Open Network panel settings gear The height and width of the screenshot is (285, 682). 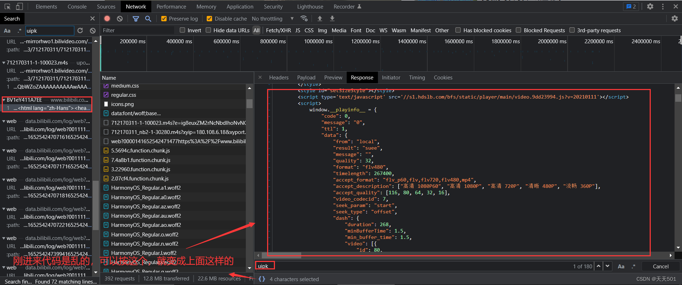coord(675,18)
